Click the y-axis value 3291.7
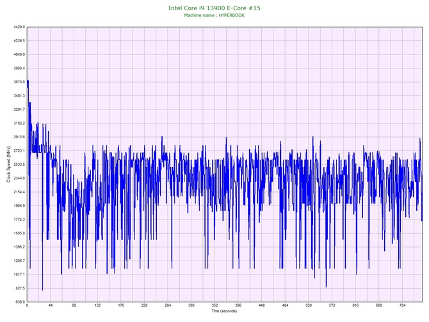The height and width of the screenshot is (322, 429). point(19,109)
